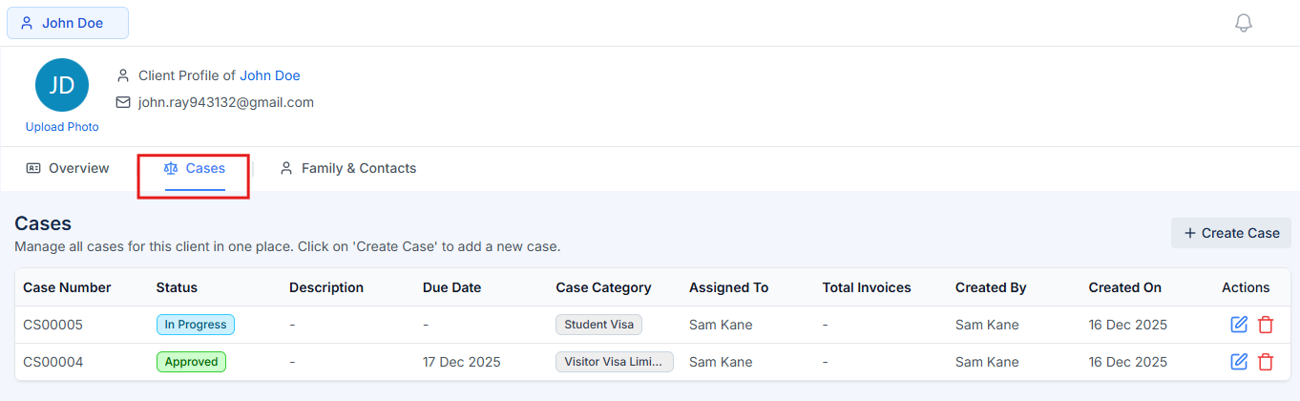Screen dimensions: 1300x401
Task: Click the scales icon on Cases tab
Action: point(171,168)
